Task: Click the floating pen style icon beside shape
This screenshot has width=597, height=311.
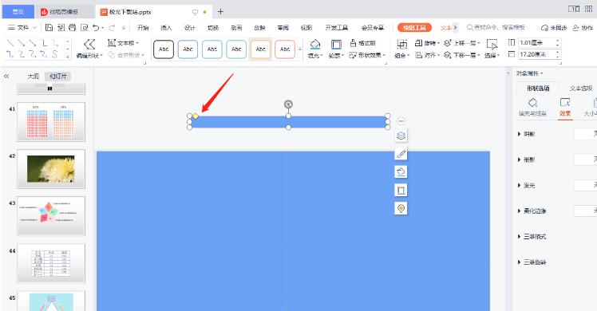Action: pos(401,154)
